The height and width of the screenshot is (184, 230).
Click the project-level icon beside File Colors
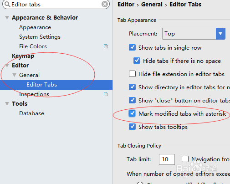[x=106, y=46]
